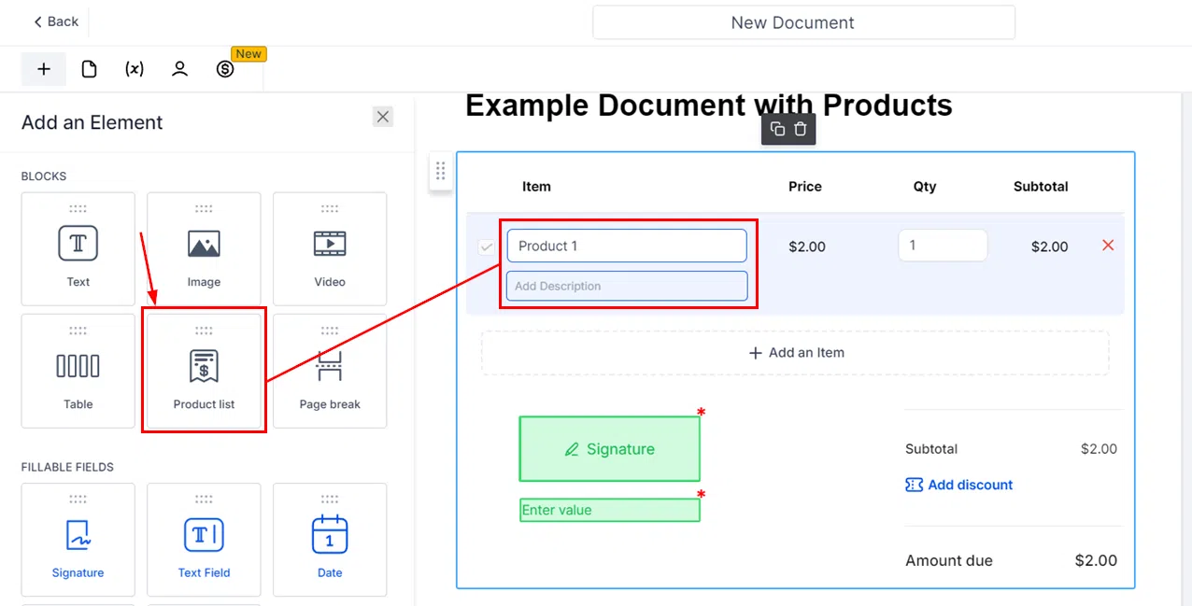This screenshot has width=1192, height=606.
Task: Click the FILLABLE FIELDS section label
Action: [68, 467]
